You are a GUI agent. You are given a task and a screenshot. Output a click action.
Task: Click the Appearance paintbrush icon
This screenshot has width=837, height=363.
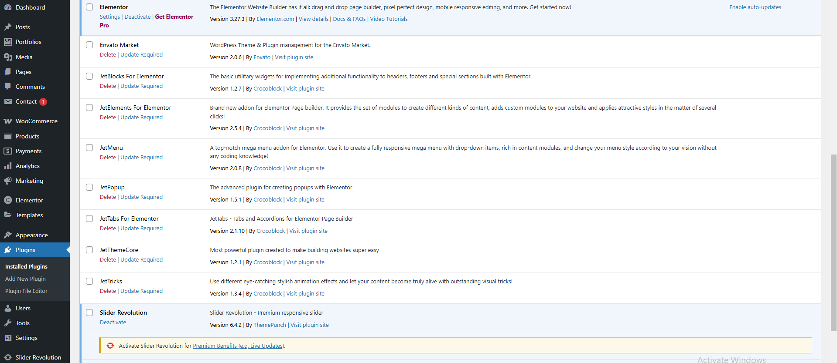(8, 235)
